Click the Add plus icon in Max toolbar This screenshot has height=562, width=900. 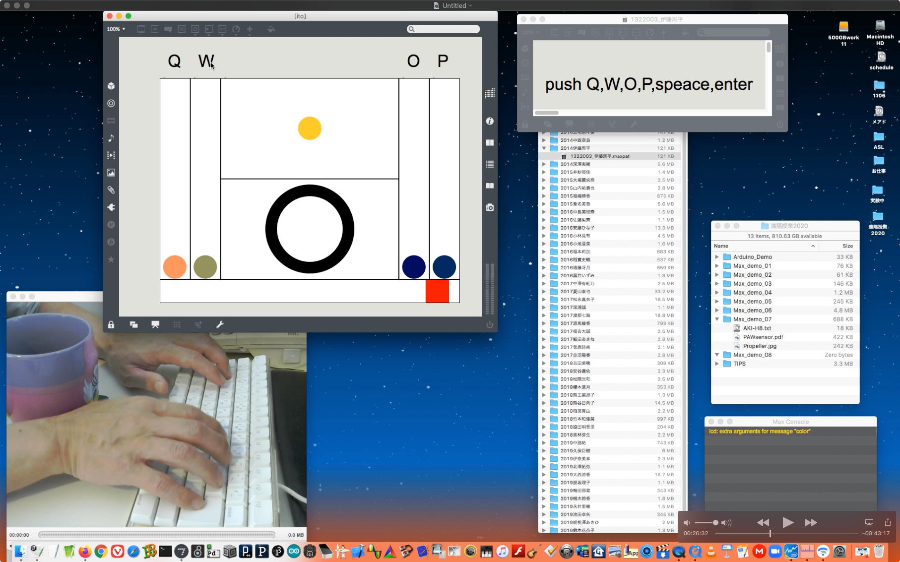(x=250, y=29)
